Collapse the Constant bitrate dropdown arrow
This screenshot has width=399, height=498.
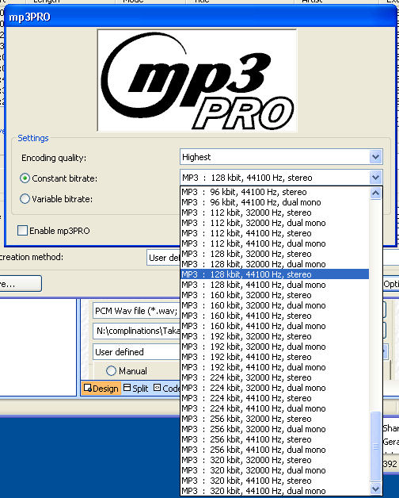coord(375,177)
